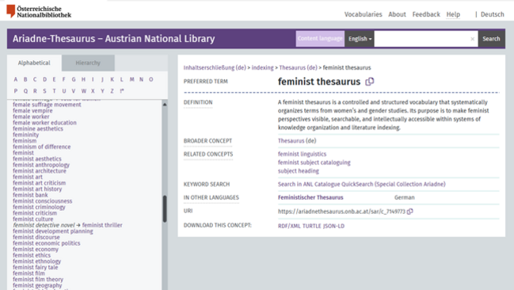514x290 pixels.
Task: Open the English content language dropdown
Action: click(360, 39)
